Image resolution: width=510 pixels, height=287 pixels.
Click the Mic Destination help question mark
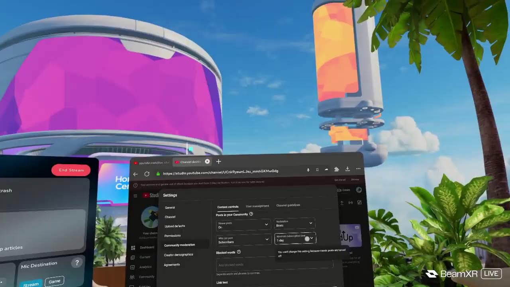point(77,263)
